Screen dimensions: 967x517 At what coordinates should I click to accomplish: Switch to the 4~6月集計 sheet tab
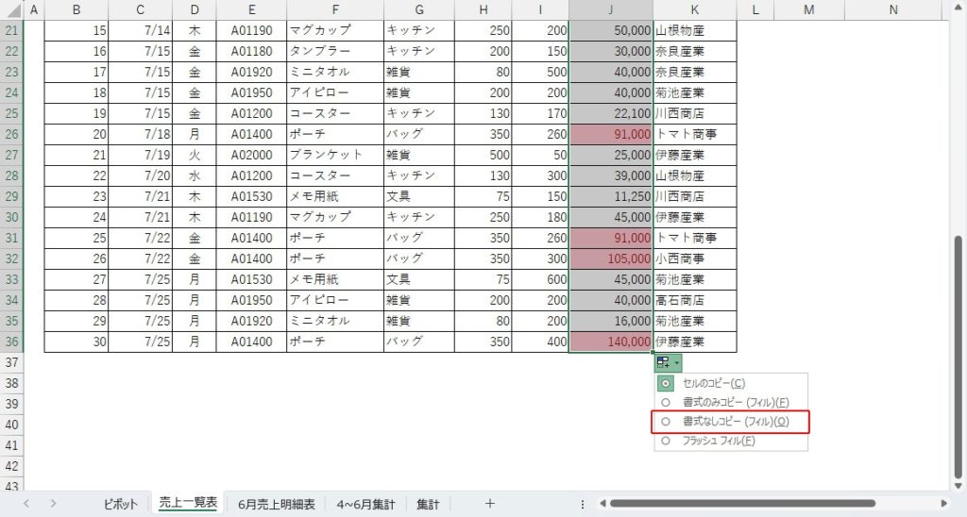tap(365, 504)
